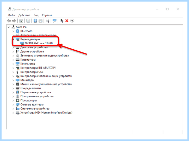Open the Файл menu

(12, 15)
